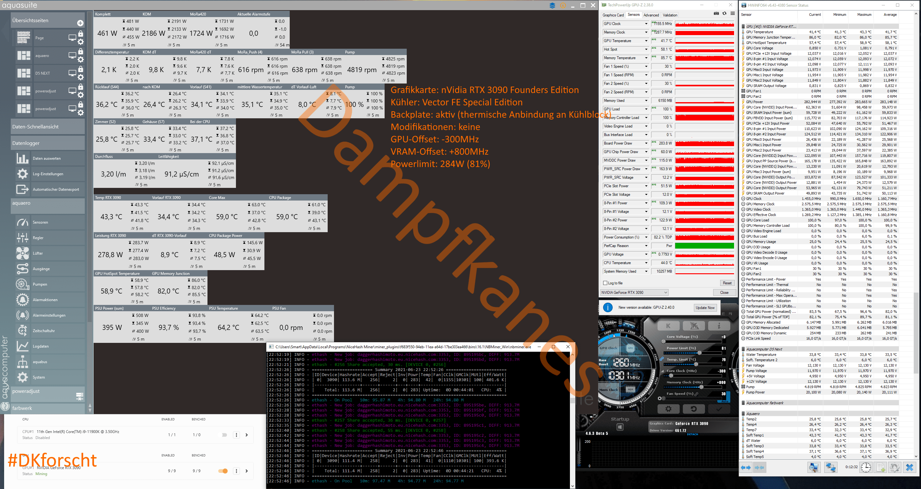
Task: Open Afterburner Kombustor K button
Action: [668, 326]
